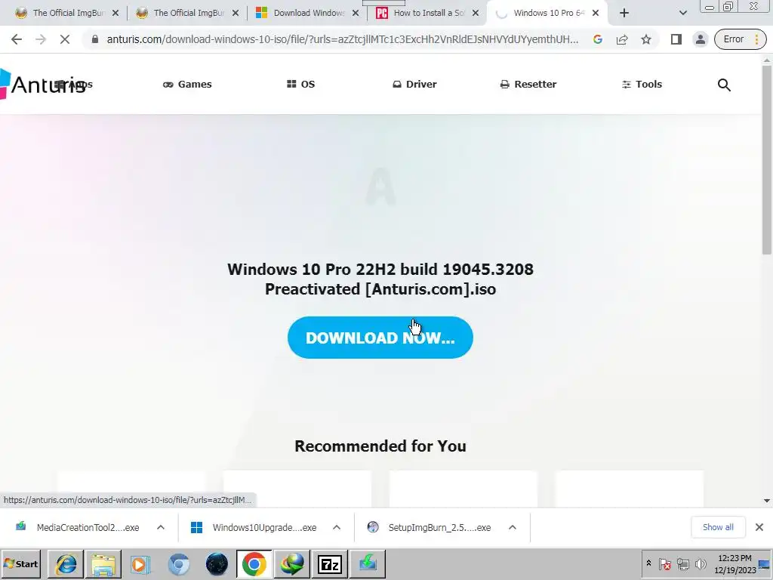The width and height of the screenshot is (773, 580).
Task: Switch to How to Install tab
Action: (x=426, y=13)
